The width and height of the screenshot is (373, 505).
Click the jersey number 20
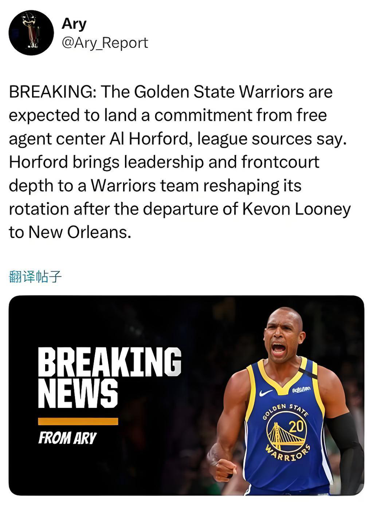click(x=296, y=425)
